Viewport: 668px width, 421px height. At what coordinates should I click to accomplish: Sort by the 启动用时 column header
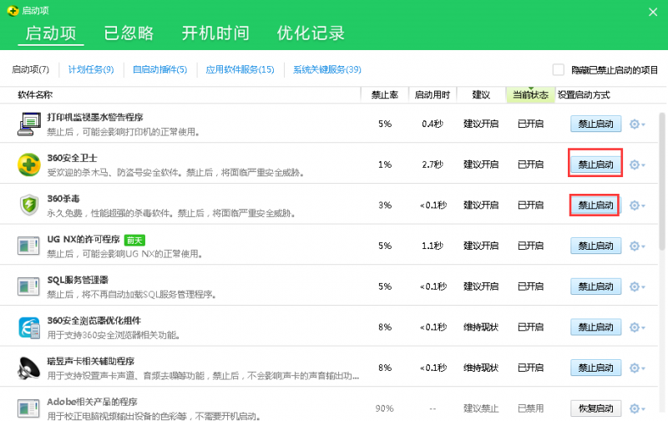click(433, 95)
